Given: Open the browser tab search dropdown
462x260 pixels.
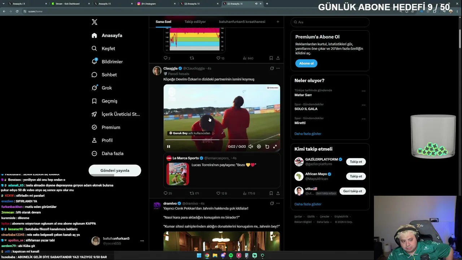Looking at the screenshot, I should pyautogui.click(x=3, y=4).
